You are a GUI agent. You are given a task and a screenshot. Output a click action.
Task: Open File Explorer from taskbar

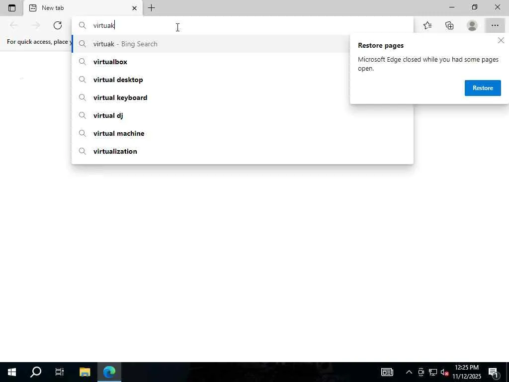point(85,372)
